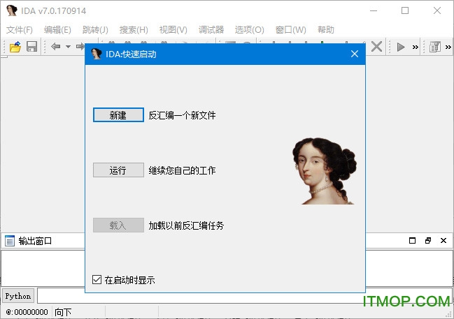The width and height of the screenshot is (454, 319).
Task: Click the 向下 status bar entry
Action: (x=63, y=312)
